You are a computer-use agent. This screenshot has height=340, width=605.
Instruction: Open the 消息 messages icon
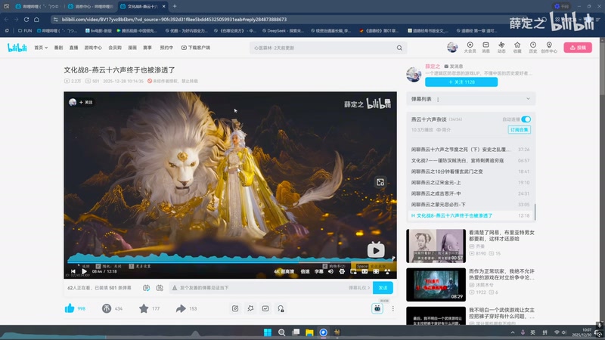(486, 48)
